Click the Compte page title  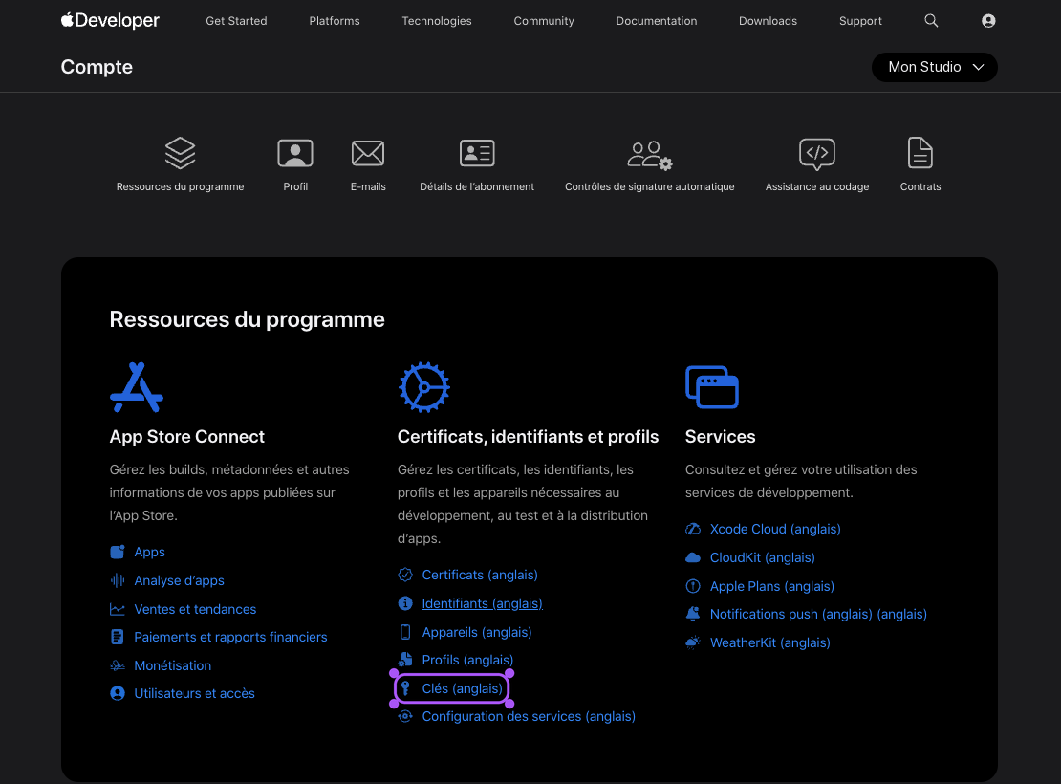pos(97,67)
